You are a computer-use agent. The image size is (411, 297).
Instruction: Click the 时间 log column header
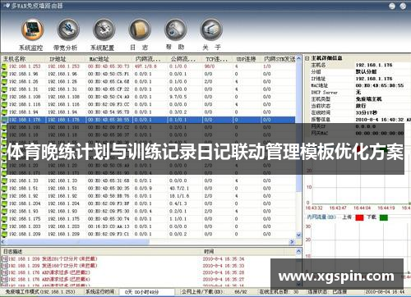click(x=209, y=251)
